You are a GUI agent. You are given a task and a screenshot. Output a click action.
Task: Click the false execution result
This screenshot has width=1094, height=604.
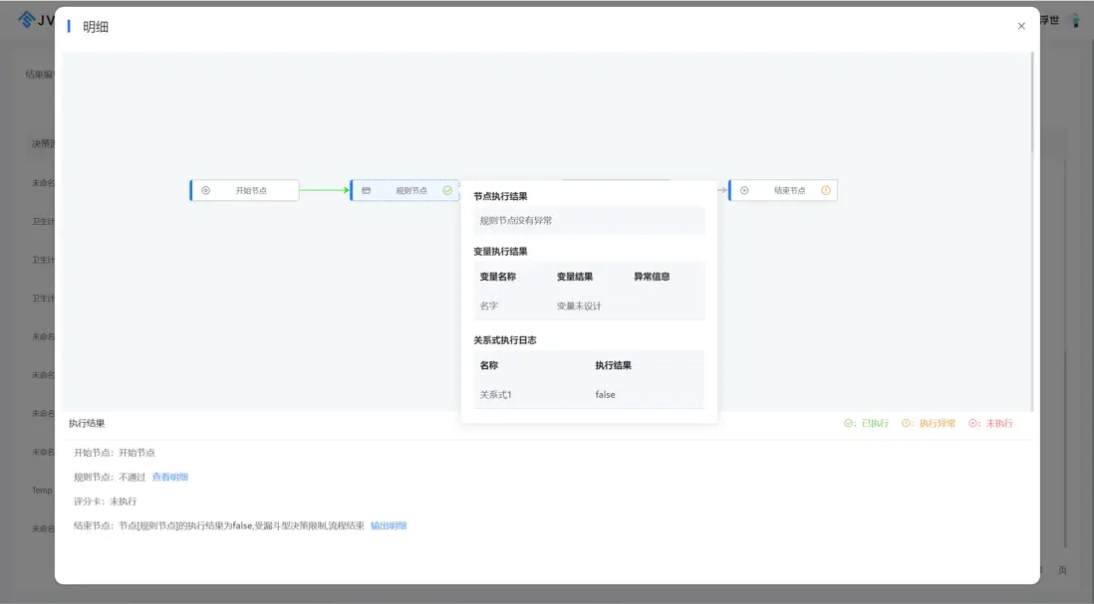[605, 394]
